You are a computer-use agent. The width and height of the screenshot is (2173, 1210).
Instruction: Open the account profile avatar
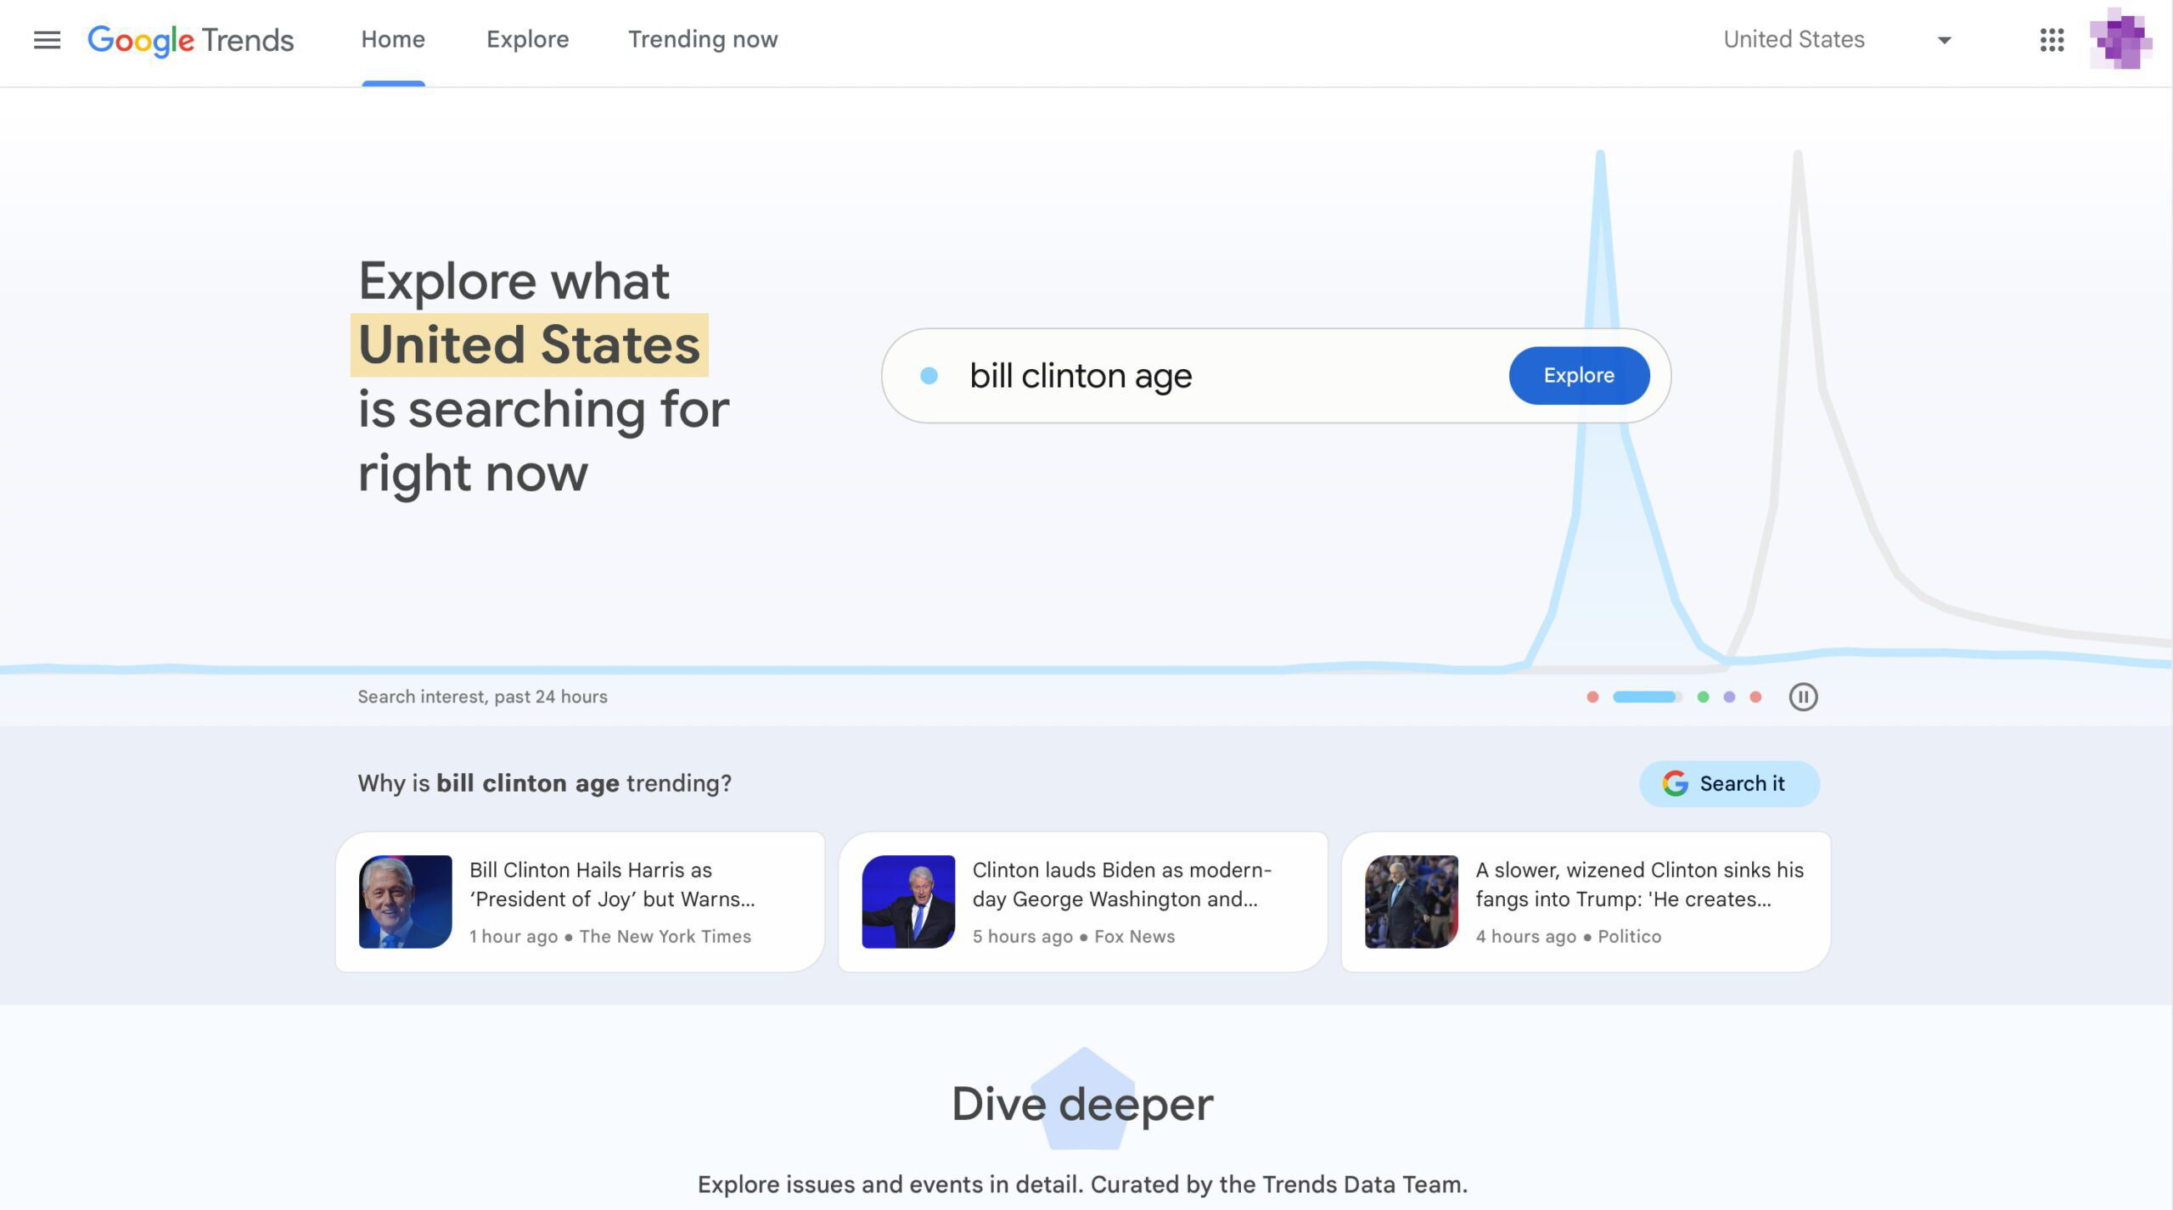point(2120,39)
